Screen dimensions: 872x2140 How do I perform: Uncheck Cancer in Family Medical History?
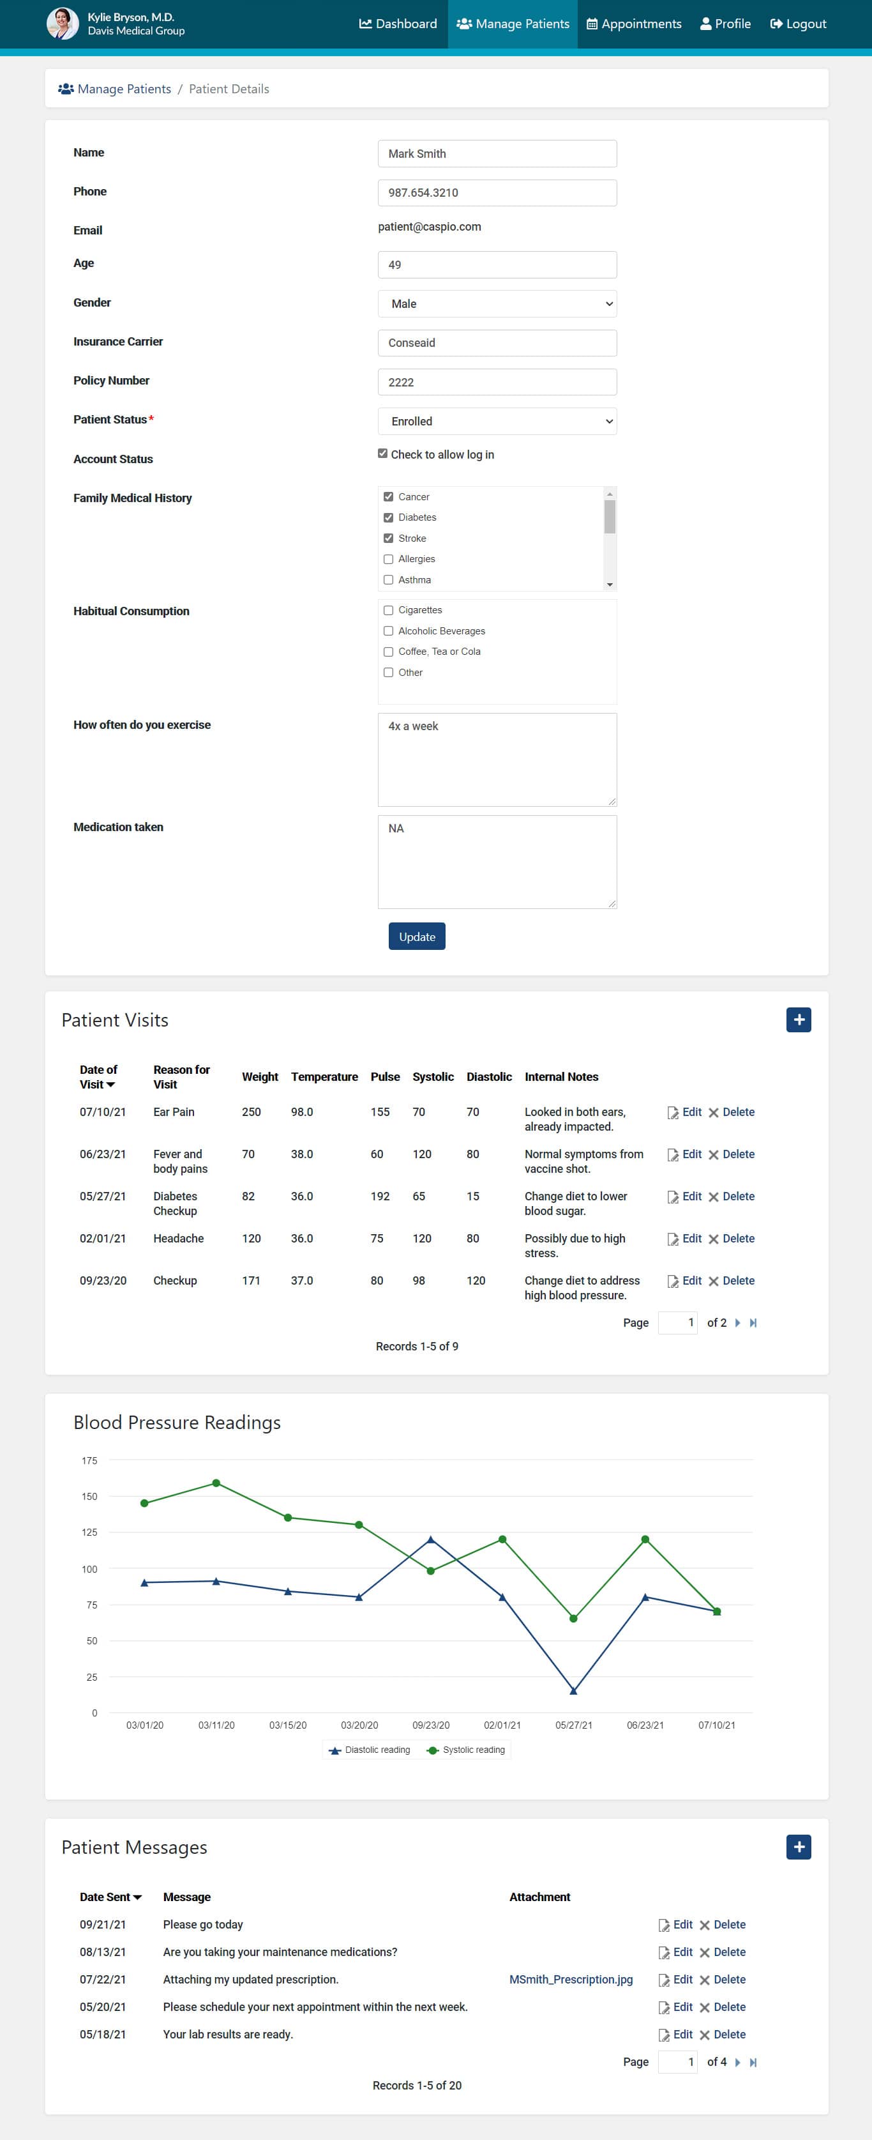coord(388,497)
